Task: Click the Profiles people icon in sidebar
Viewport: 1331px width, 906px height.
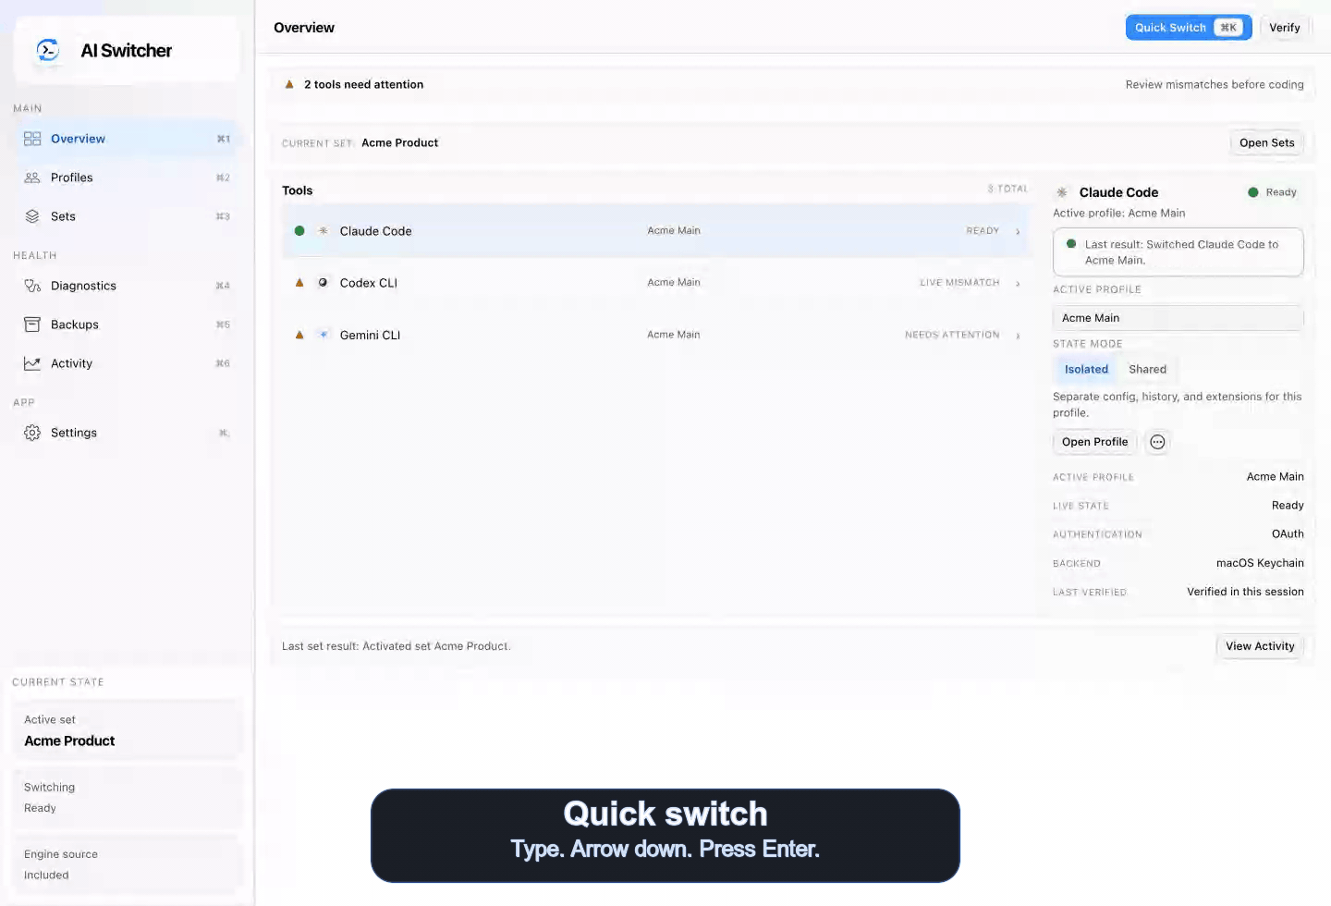Action: tap(32, 178)
